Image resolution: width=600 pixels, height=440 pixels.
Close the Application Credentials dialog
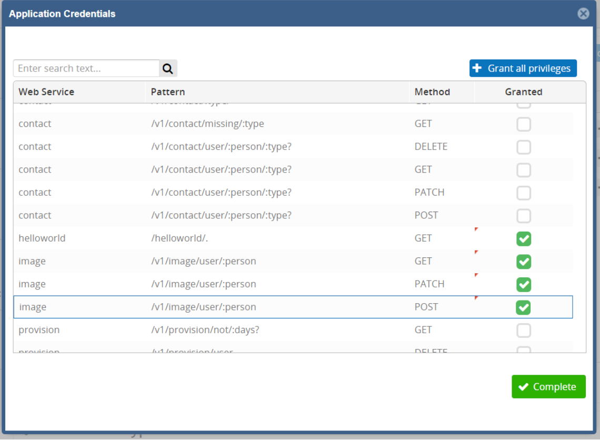tap(583, 14)
